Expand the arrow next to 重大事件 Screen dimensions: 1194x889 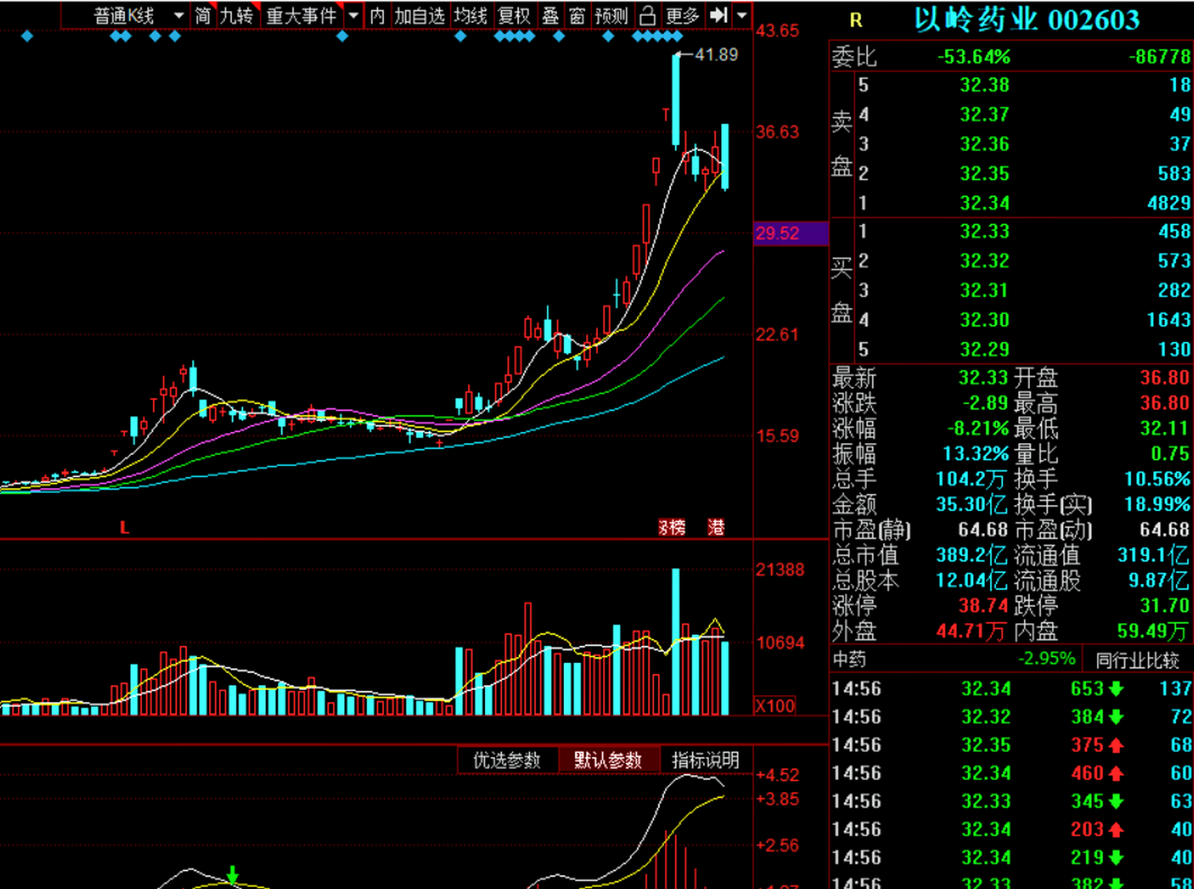354,15
